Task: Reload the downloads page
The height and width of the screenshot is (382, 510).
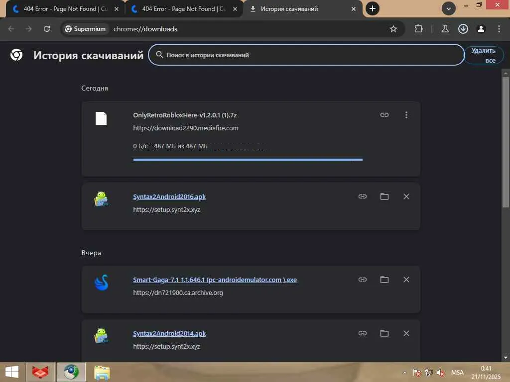Action: point(47,29)
